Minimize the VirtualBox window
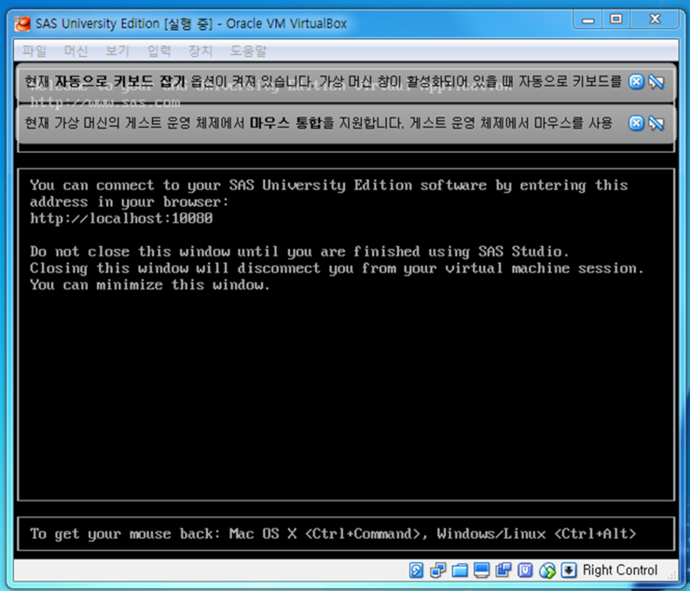Viewport: 690px width, 591px height. 588,20
